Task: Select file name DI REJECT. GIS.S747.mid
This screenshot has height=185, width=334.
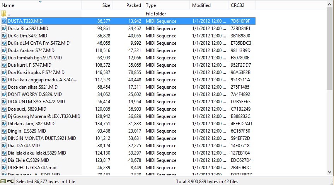Action: [x=32, y=168]
